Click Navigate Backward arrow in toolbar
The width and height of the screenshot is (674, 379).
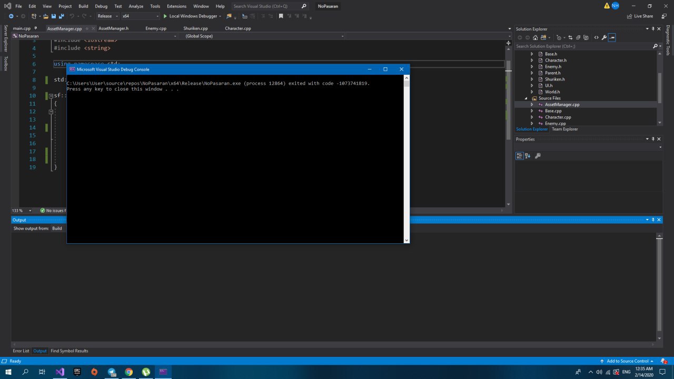(x=11, y=16)
